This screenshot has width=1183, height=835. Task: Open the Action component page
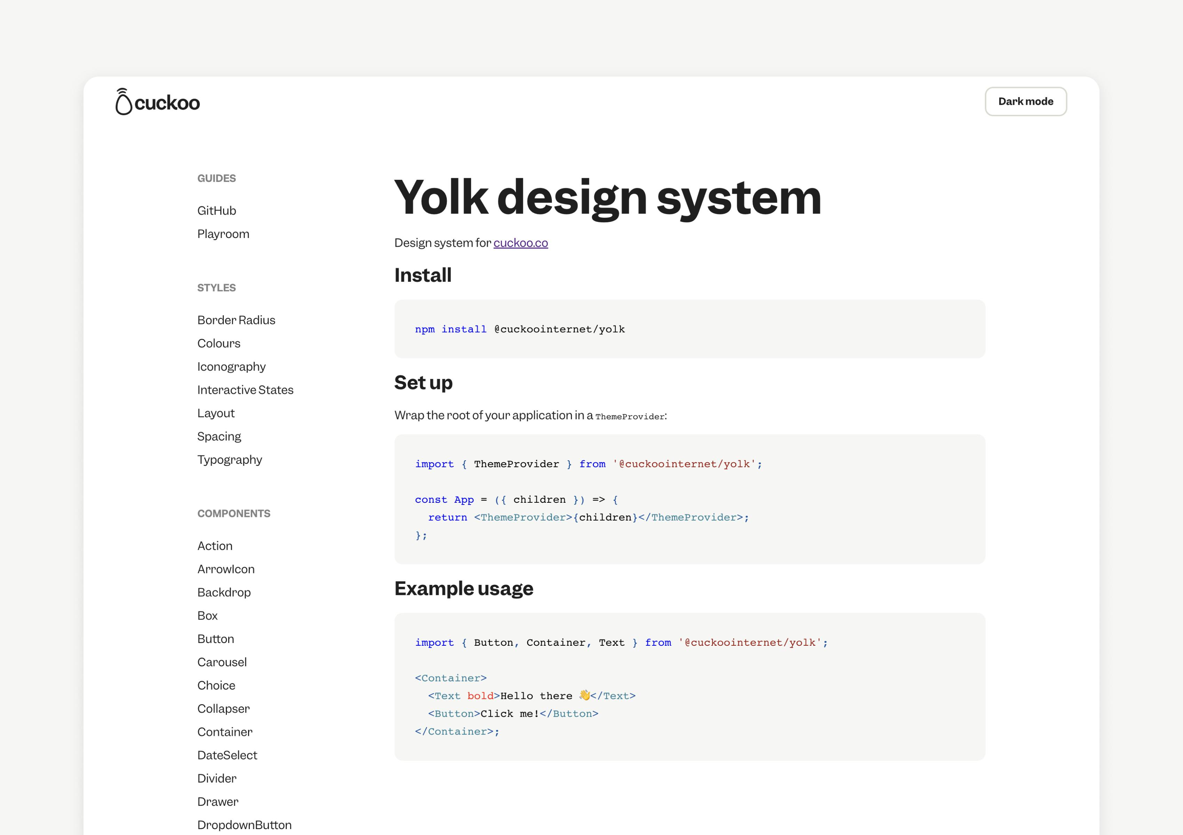(215, 546)
